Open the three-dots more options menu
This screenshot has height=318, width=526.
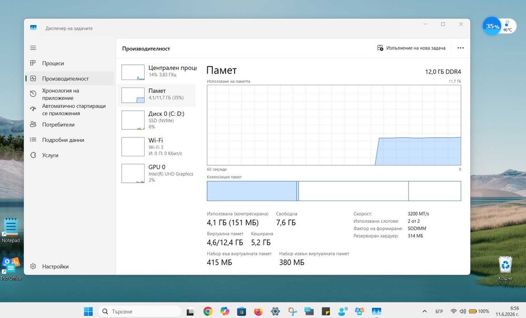coord(461,48)
